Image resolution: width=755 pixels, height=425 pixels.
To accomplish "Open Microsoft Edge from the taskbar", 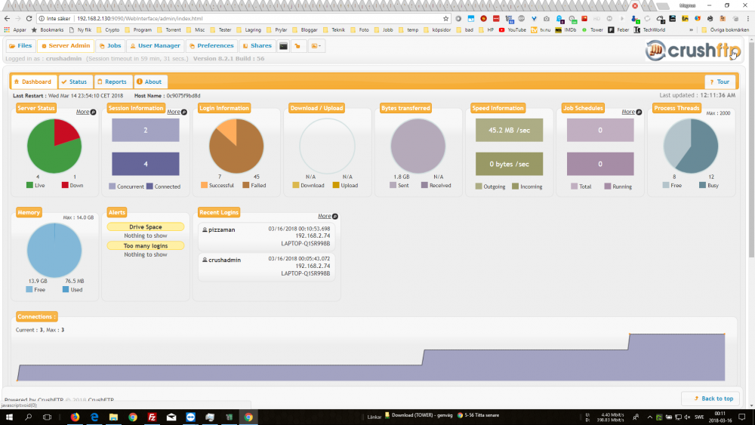I will pyautogui.click(x=94, y=417).
